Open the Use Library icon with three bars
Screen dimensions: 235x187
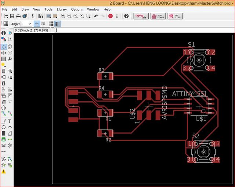coord(41,16)
